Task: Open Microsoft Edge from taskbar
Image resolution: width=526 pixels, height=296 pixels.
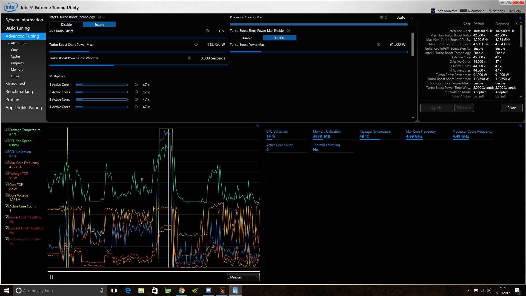Action: (x=128, y=291)
